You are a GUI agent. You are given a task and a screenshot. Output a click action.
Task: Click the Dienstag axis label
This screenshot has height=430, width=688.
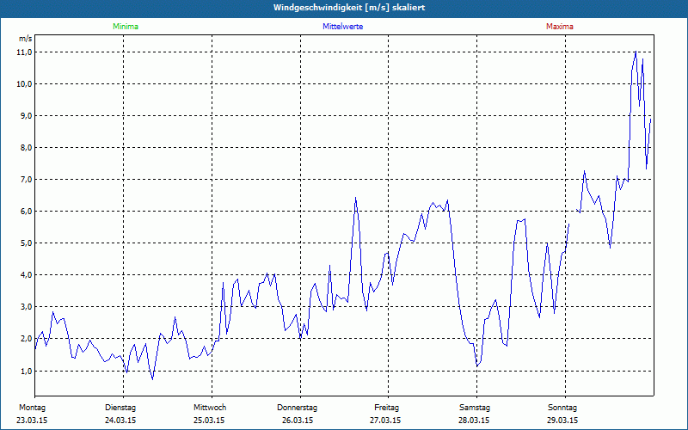[120, 408]
